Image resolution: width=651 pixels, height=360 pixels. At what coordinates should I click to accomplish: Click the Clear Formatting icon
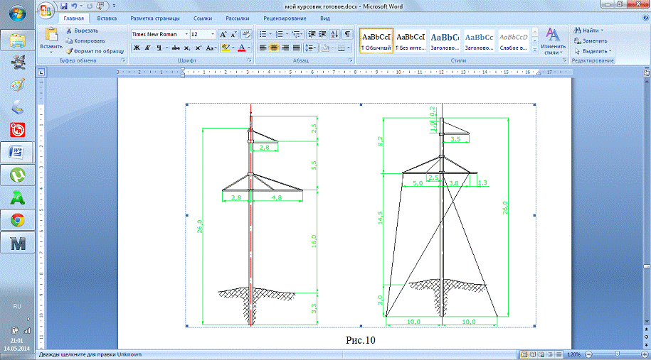coord(246,34)
